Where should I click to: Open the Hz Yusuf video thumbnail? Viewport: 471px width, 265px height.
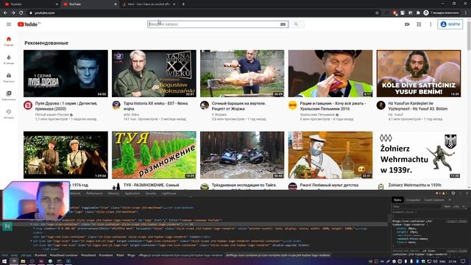(x=419, y=74)
